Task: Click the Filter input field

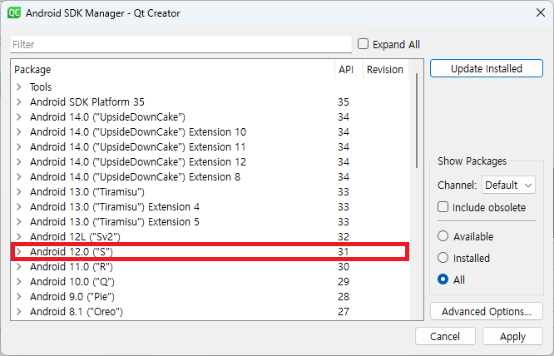Action: pyautogui.click(x=181, y=44)
